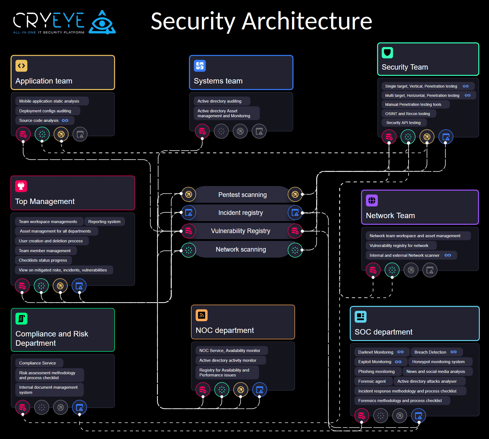Viewport: 489px width, 439px height.
Task: Click the yellow pentest icon beside Pentest scanning bar
Action: point(188,194)
